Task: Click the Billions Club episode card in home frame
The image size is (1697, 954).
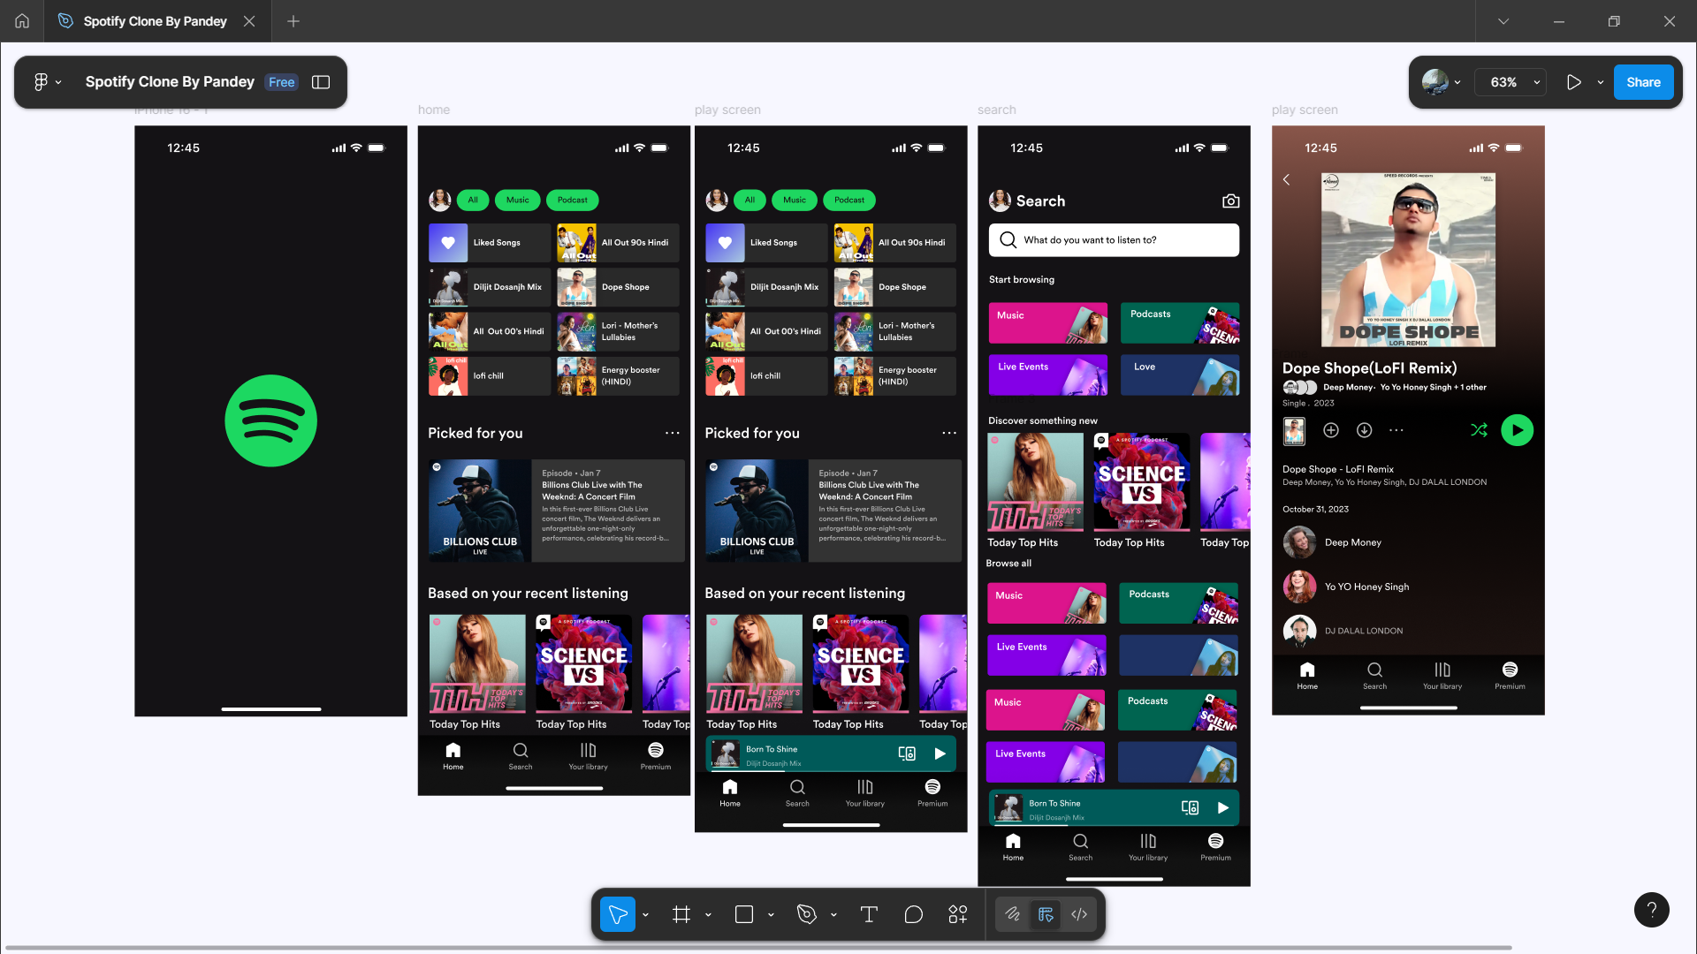Action: click(x=557, y=511)
